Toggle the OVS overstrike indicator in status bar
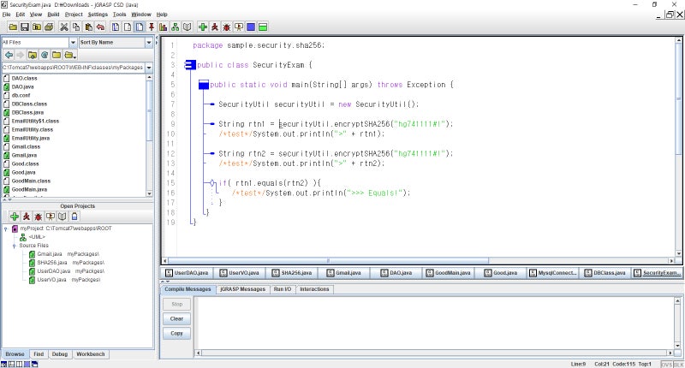Viewport: 685px width, 368px height. point(665,364)
